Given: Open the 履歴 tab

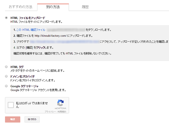Looking at the screenshot, I should click(x=85, y=7).
